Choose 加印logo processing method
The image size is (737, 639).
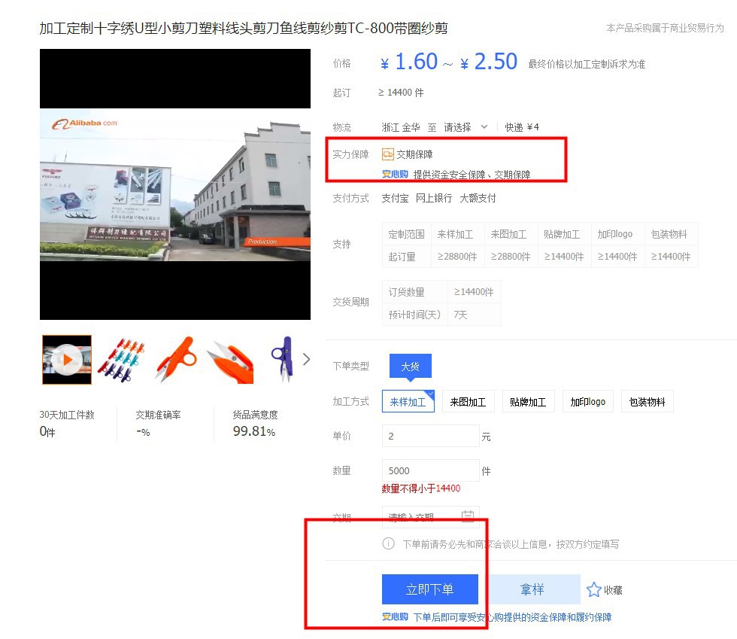(588, 402)
